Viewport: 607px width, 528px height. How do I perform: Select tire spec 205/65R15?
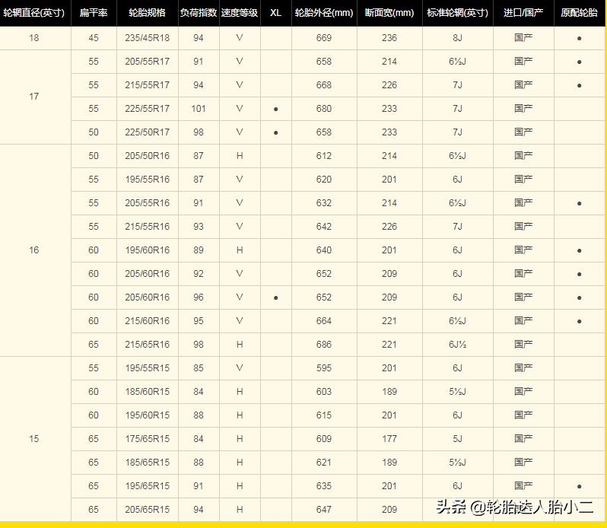147,510
